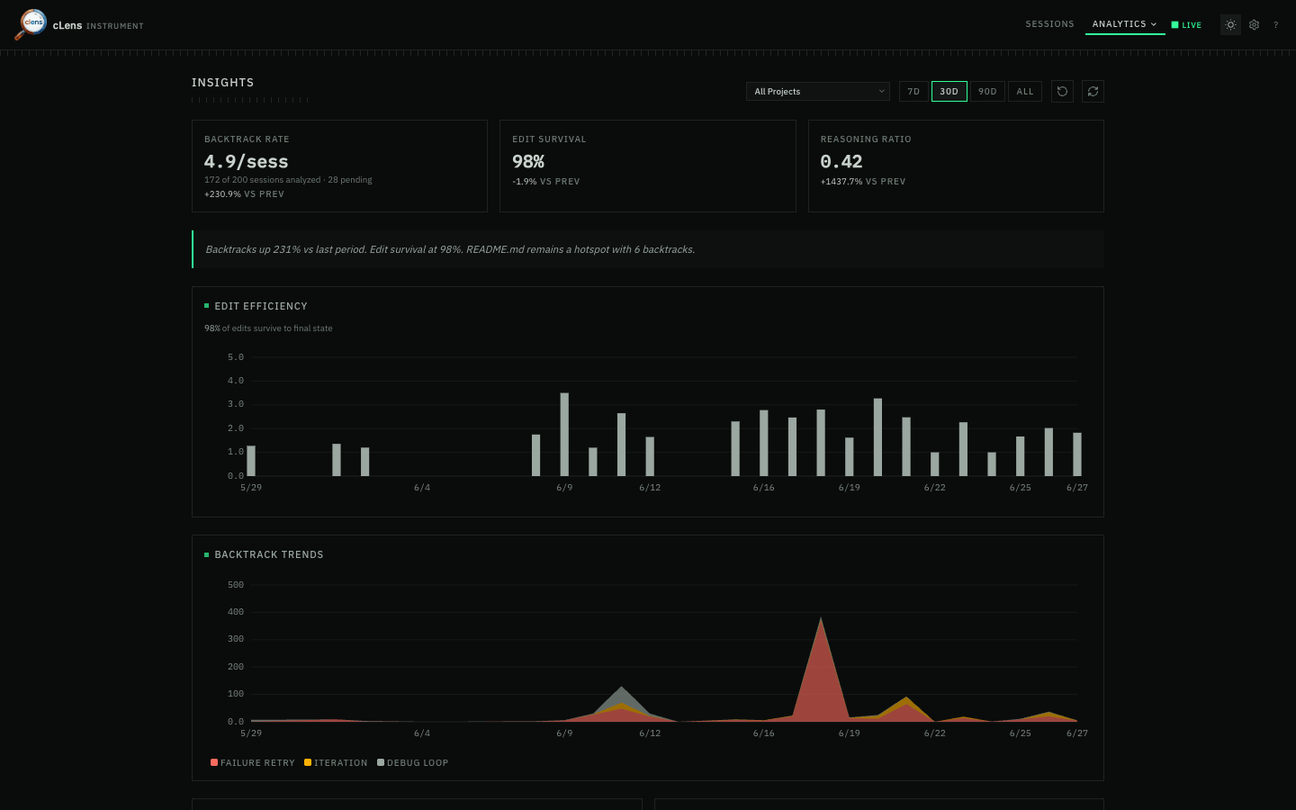Toggle the ITERATION legend swatch
This screenshot has height=810, width=1296.
coord(308,762)
